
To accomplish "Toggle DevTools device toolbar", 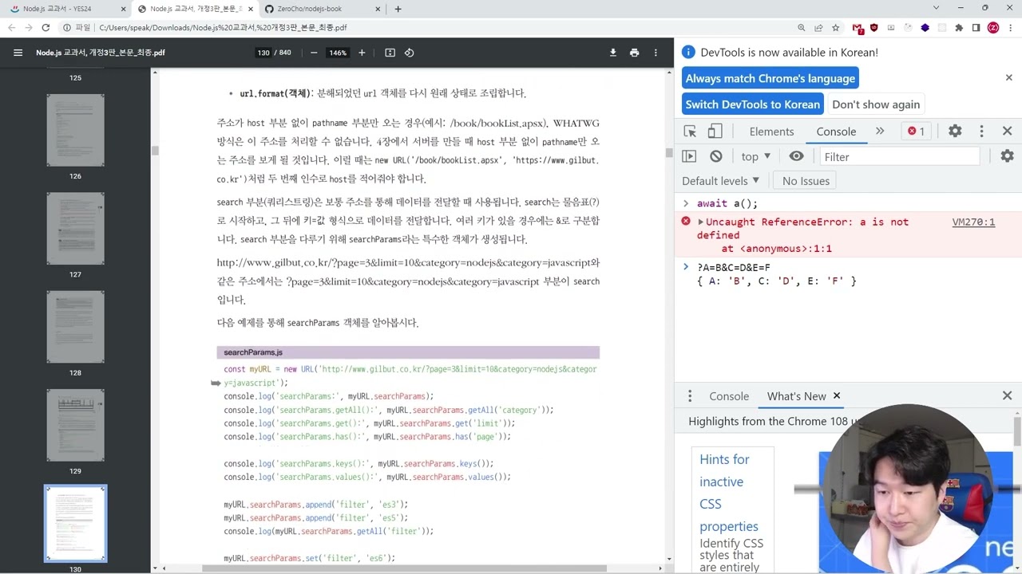I will coord(715,131).
